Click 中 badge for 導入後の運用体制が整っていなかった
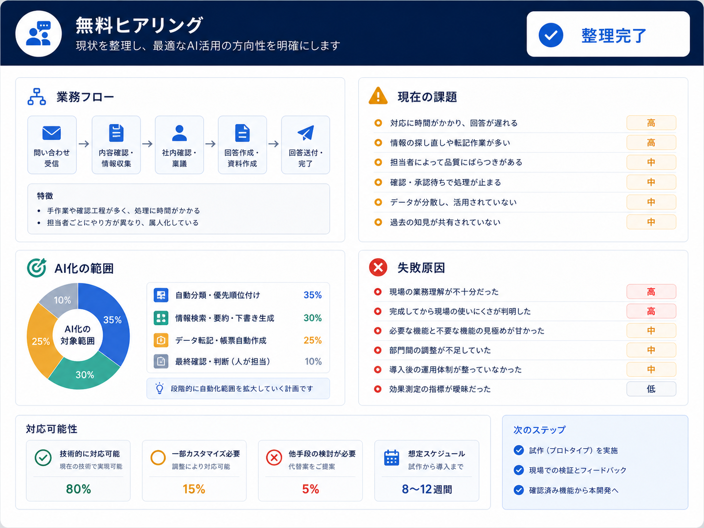Viewport: 704px width, 528px height. (x=651, y=370)
